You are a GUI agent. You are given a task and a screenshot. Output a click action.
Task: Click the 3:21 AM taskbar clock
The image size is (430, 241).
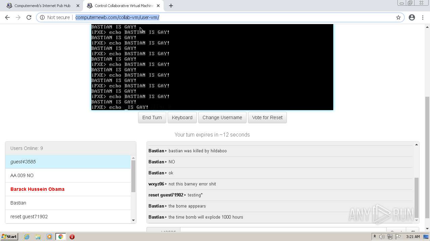click(x=413, y=237)
